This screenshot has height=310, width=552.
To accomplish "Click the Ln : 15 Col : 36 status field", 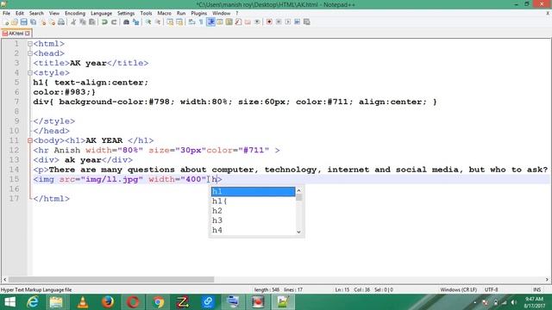I will (364, 289).
